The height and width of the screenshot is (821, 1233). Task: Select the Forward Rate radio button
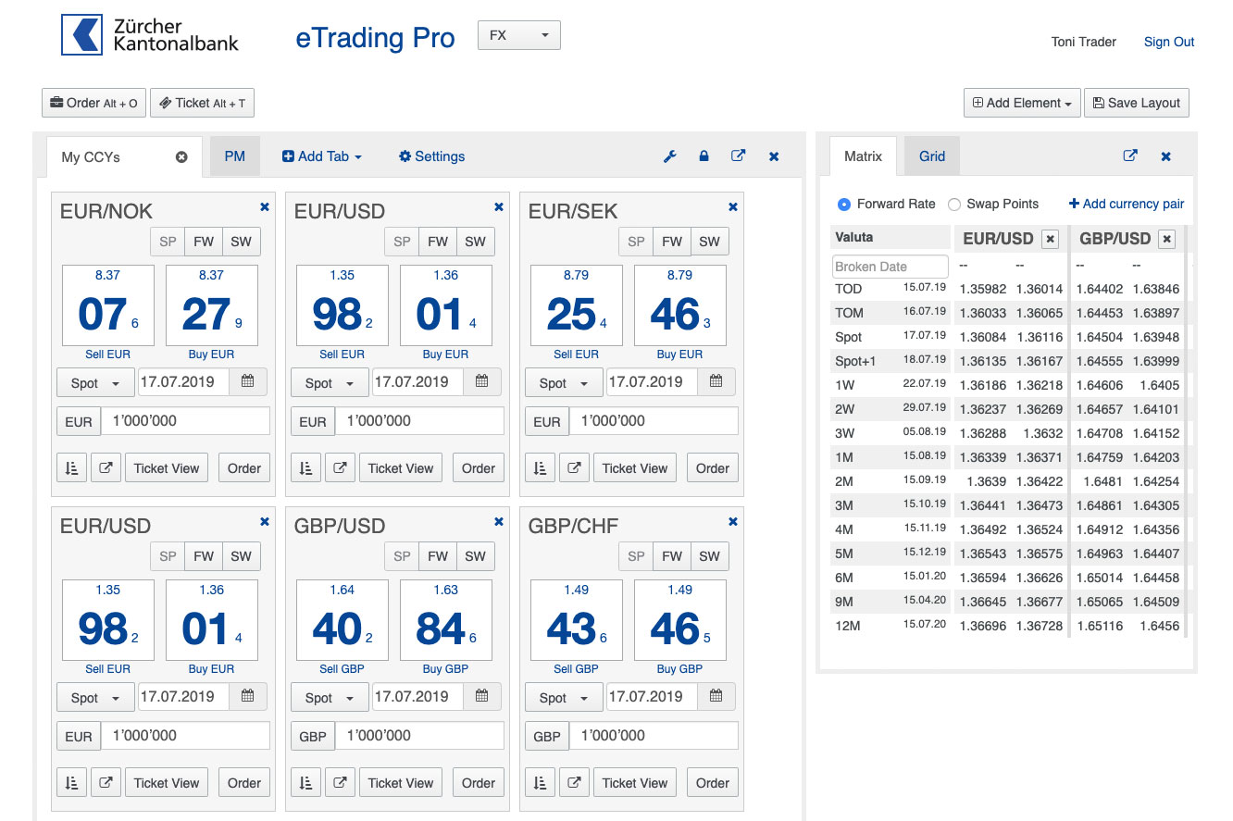[843, 205]
